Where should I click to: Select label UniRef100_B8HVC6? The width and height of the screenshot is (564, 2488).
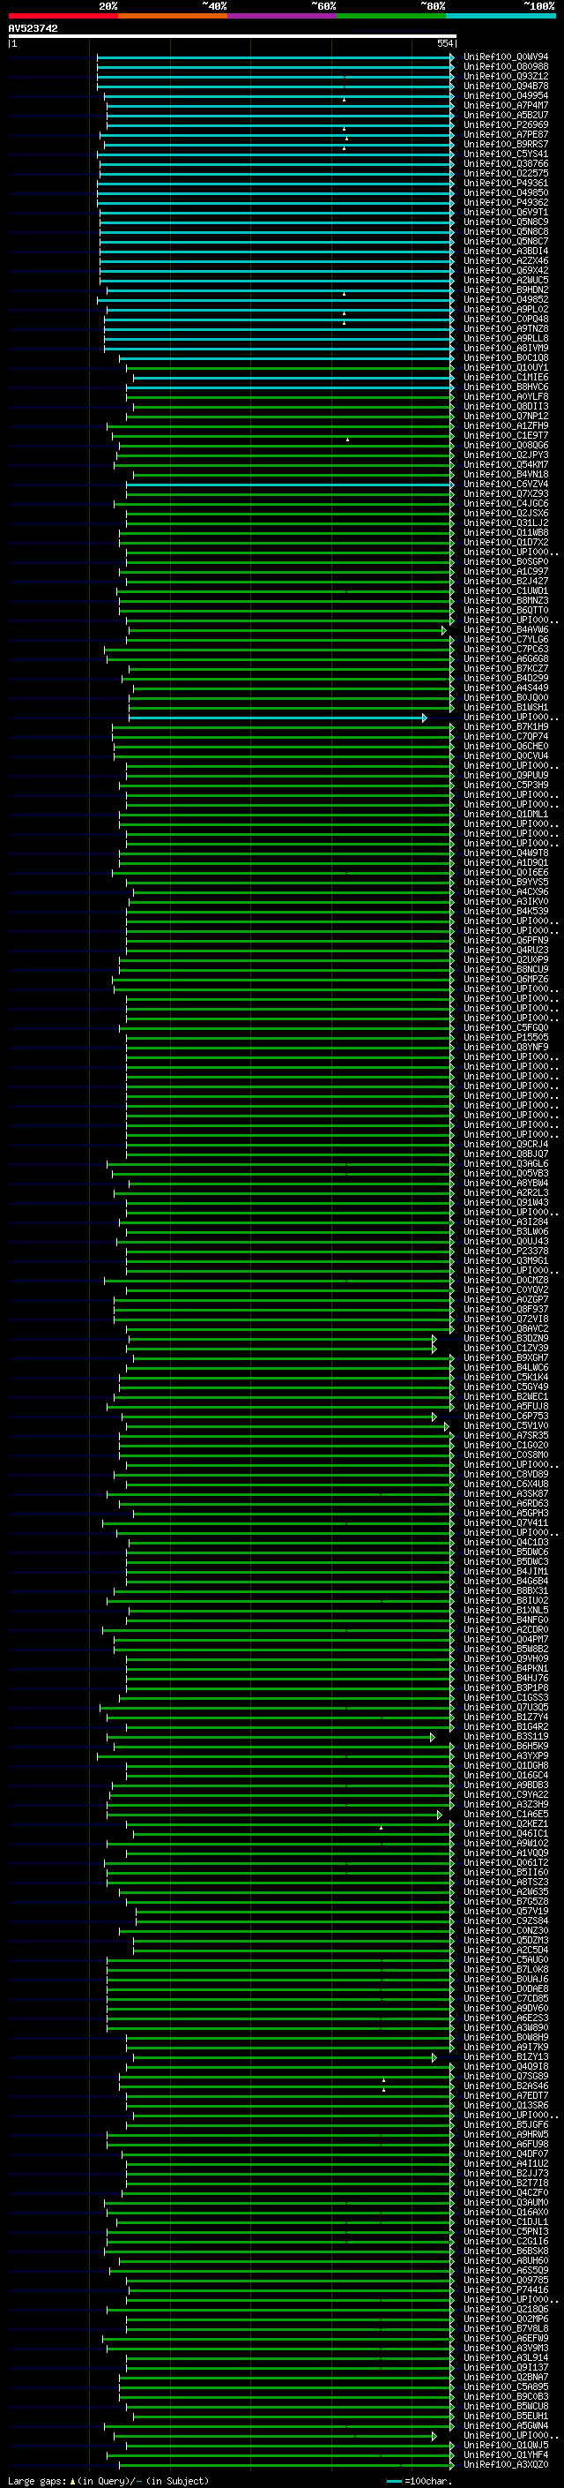[x=506, y=387]
